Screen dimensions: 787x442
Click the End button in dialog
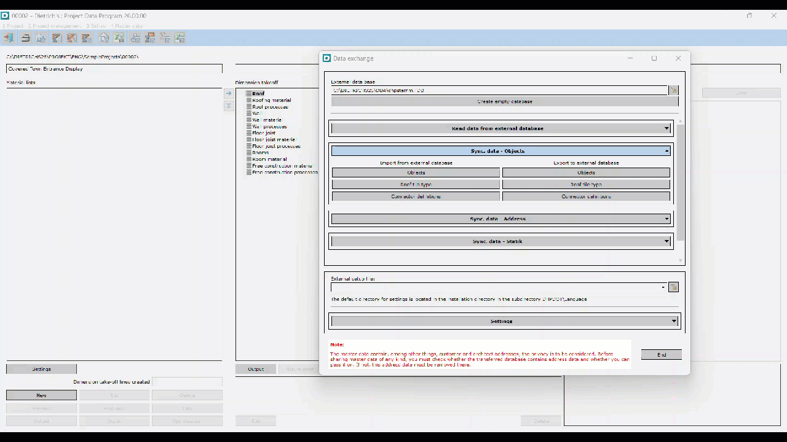tap(661, 355)
